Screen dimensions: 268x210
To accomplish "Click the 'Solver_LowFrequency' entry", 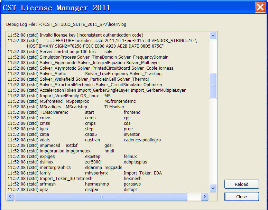I will pyautogui.click(x=107, y=74).
